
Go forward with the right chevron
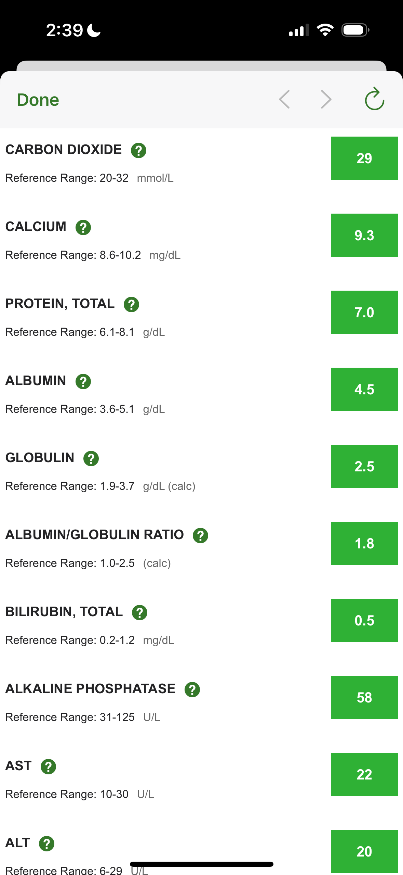326,99
